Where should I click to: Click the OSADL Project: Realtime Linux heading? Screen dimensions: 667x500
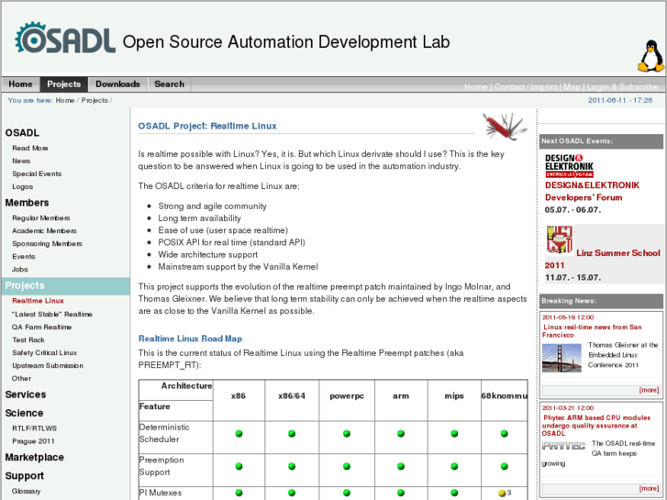207,126
